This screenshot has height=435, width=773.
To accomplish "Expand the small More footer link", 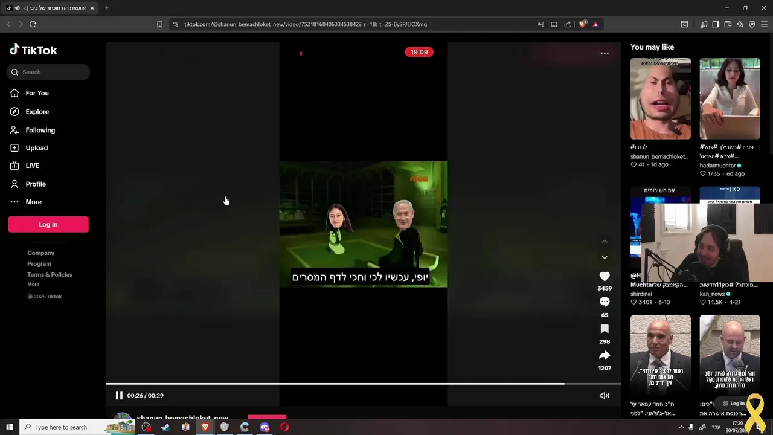I will pyautogui.click(x=33, y=285).
